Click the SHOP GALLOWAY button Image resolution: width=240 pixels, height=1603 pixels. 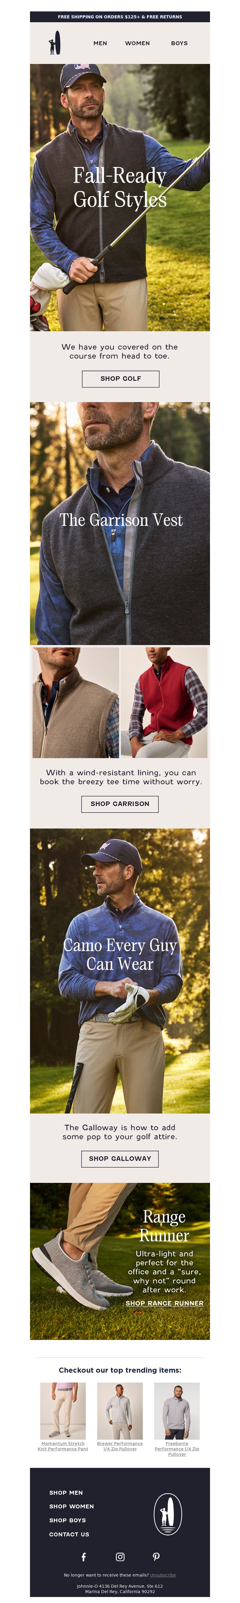pyautogui.click(x=120, y=1158)
